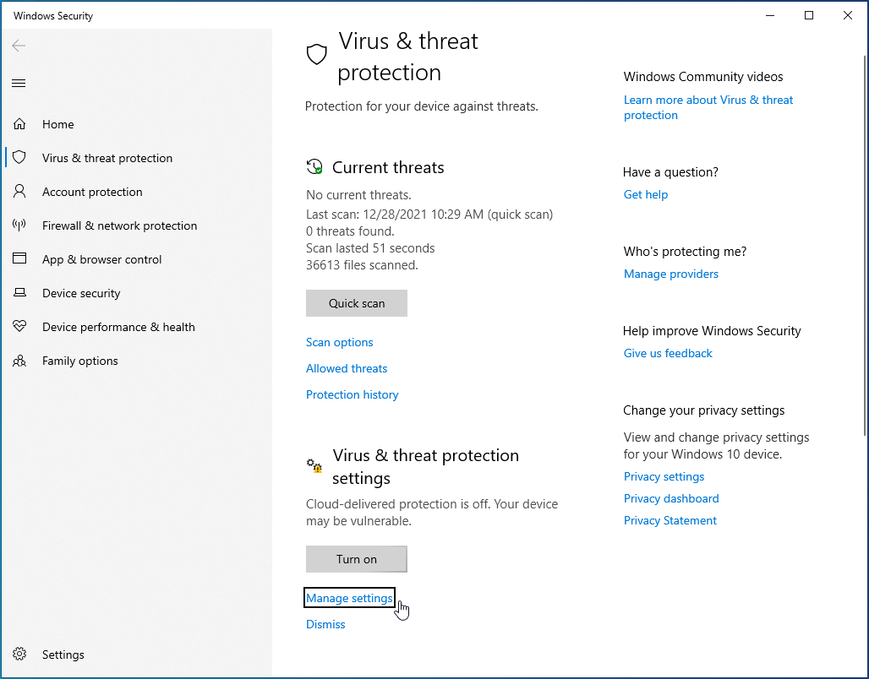This screenshot has width=869, height=679.
Task: Turn on cloud-delivered protection
Action: point(357,559)
